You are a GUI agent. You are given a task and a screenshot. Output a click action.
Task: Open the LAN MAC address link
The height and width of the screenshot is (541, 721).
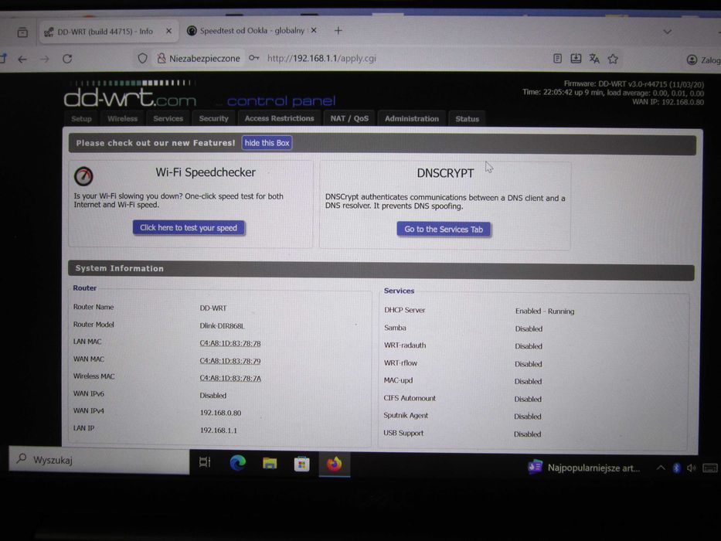click(x=230, y=343)
